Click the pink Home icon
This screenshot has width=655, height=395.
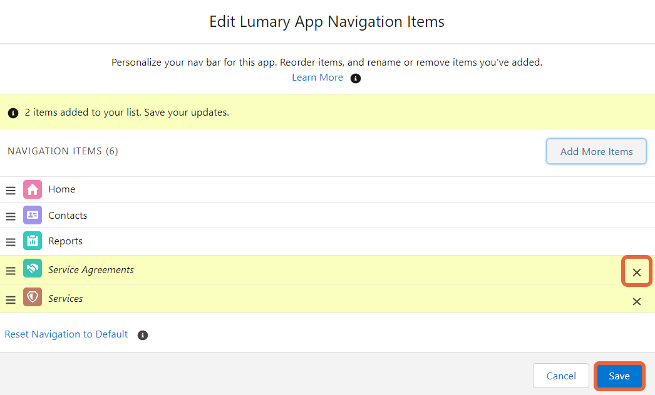(x=33, y=189)
